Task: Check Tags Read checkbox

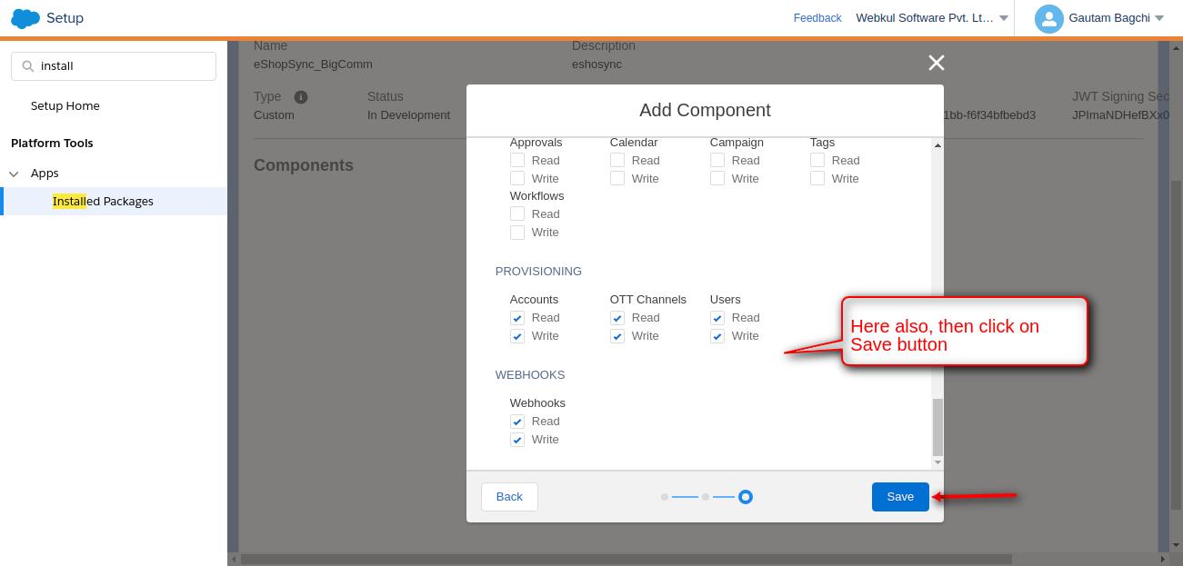Action: pos(817,161)
